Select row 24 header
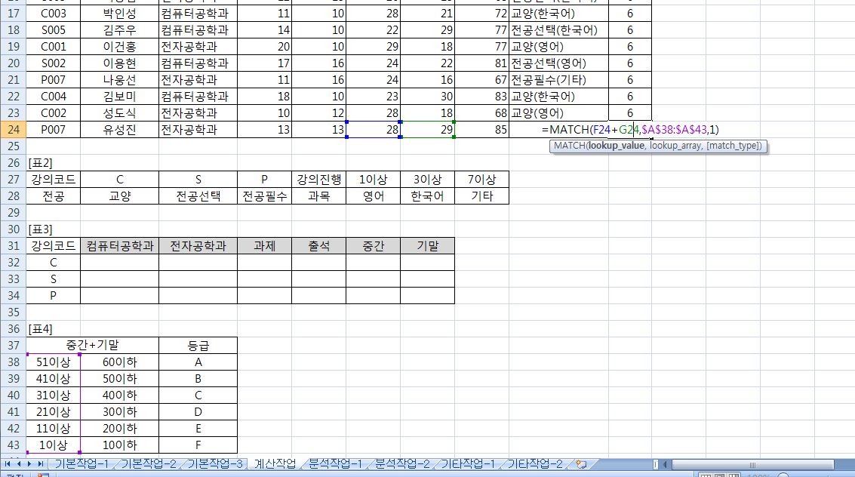The height and width of the screenshot is (477, 855). point(13,130)
